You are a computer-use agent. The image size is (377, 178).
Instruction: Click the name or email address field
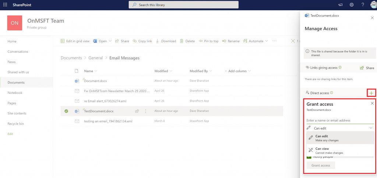pyautogui.click(x=340, y=120)
